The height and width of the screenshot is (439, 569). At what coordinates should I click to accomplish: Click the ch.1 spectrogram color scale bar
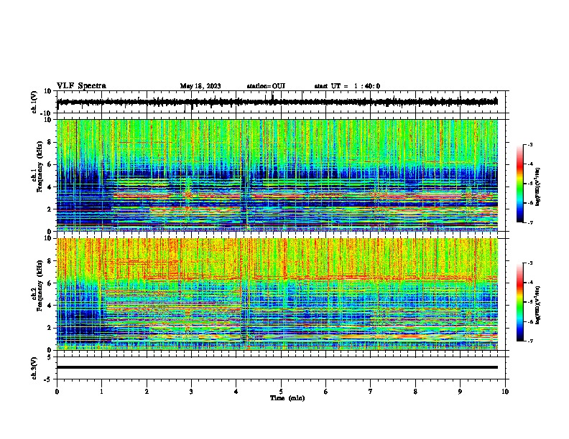520,184
